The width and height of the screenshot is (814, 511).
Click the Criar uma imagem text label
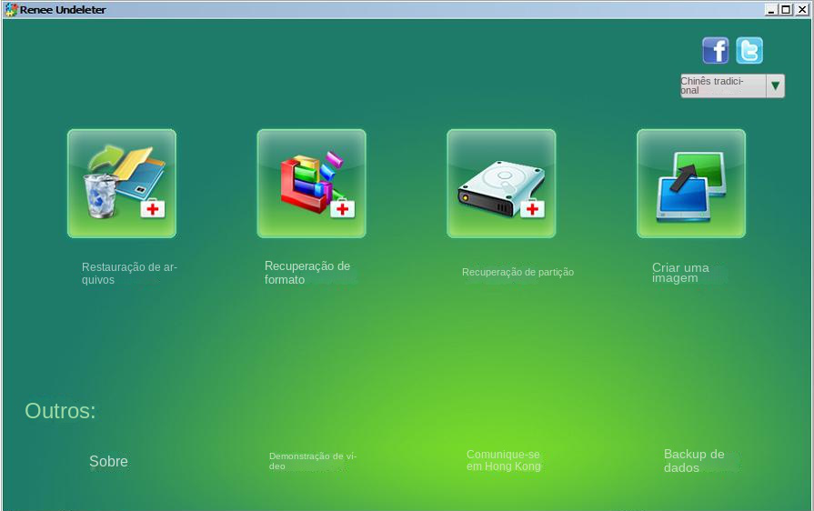tap(679, 273)
